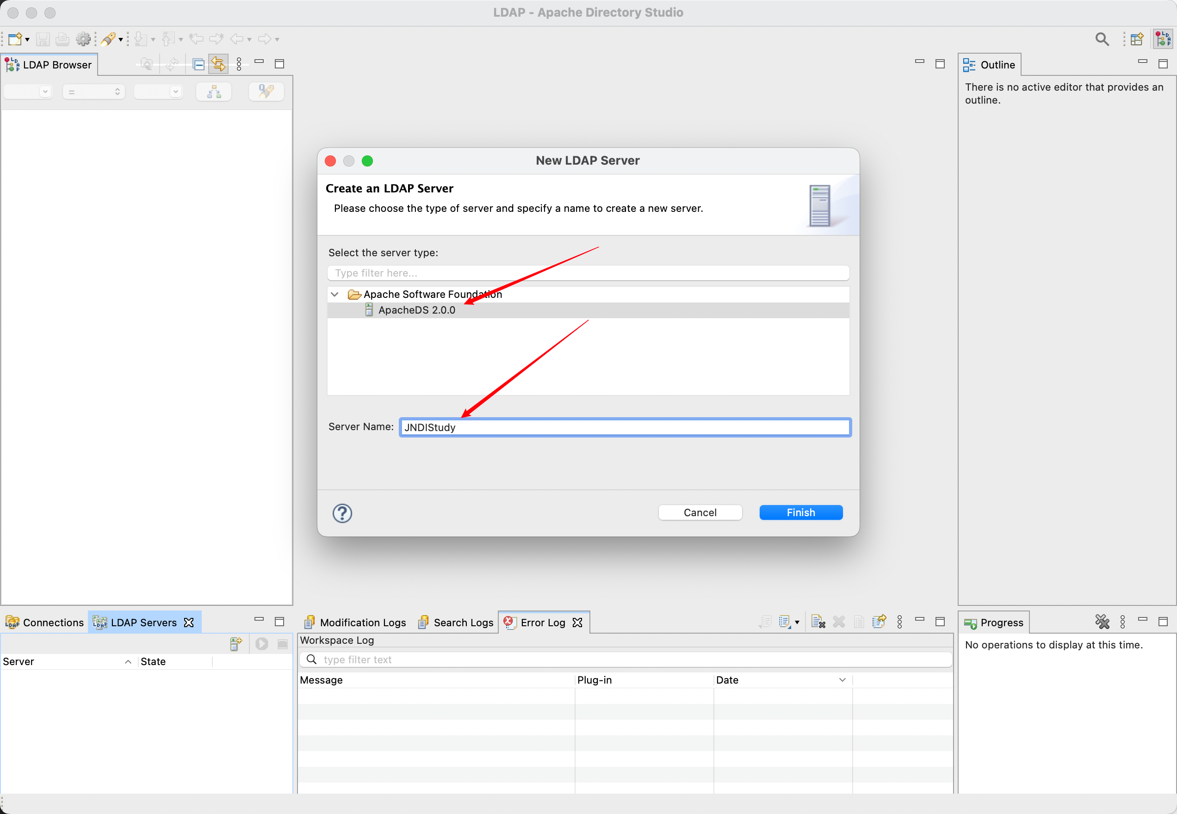The height and width of the screenshot is (814, 1177).
Task: Click the gear preferences toolbar icon
Action: pos(83,39)
